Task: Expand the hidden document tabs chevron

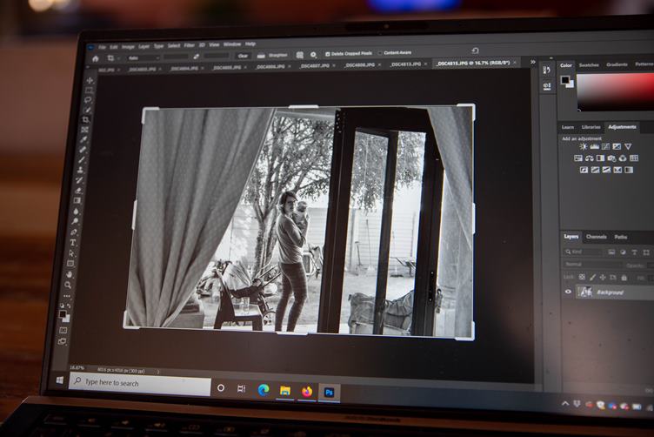Action: coord(532,62)
